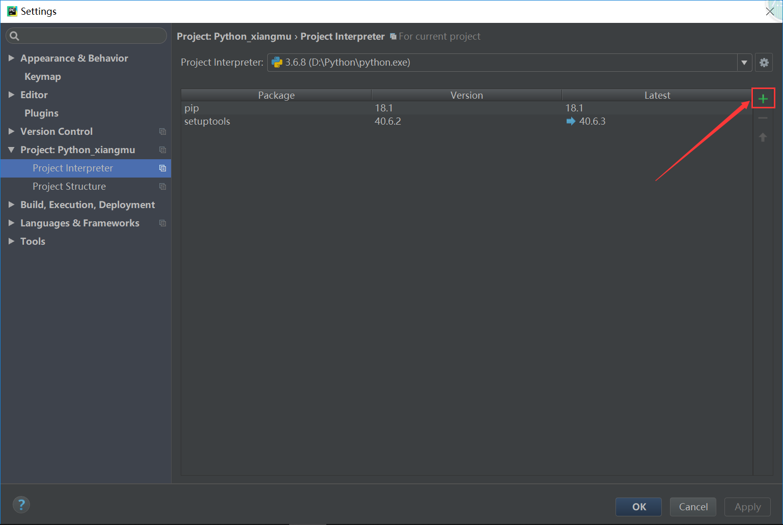
Task: Sort packages by the Package column header
Action: click(276, 95)
